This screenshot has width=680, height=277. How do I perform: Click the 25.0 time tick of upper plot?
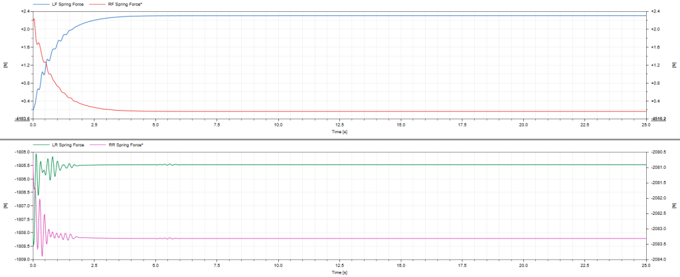[x=646, y=125]
